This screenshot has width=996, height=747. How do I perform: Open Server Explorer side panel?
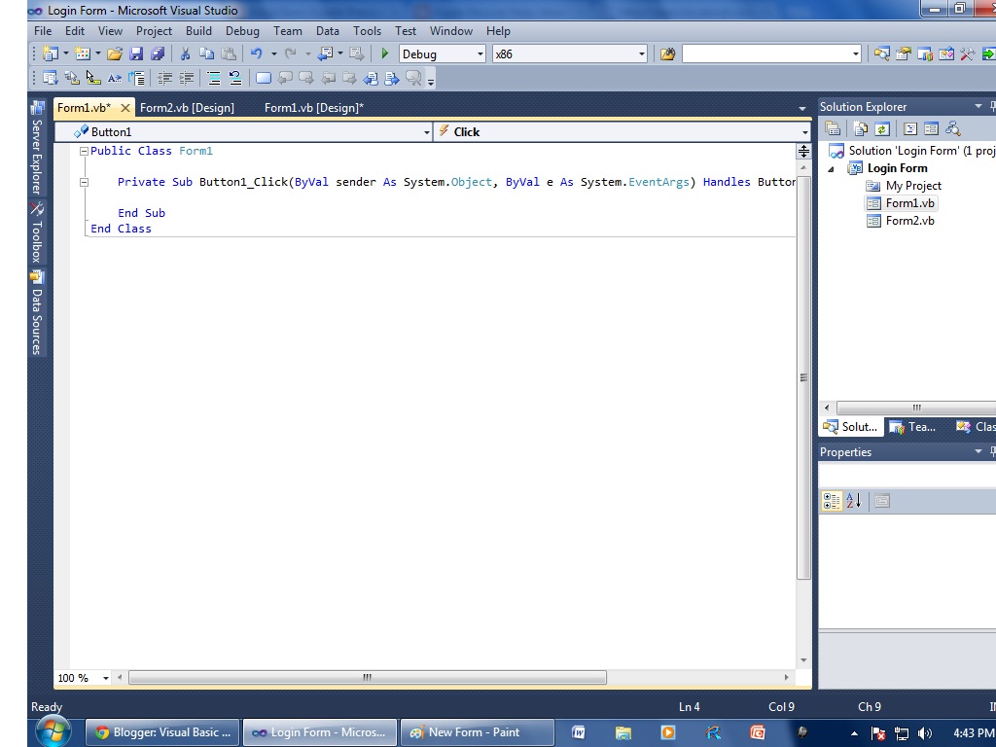click(x=37, y=149)
